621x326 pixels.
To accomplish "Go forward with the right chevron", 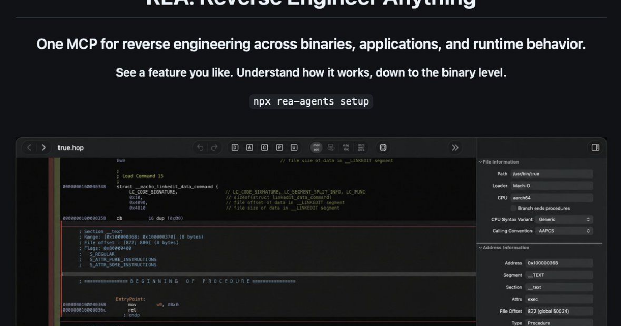I will point(43,147).
